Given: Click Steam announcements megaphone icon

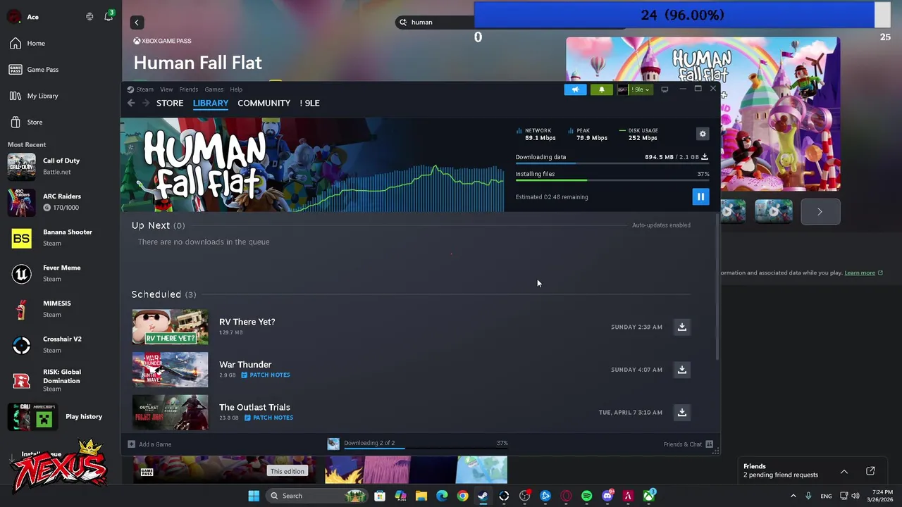Looking at the screenshot, I should (575, 89).
